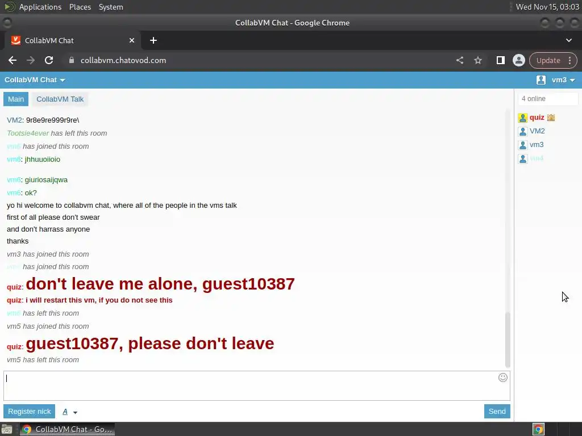The image size is (582, 436).
Task: Switch to the Main room tab
Action: tap(16, 99)
